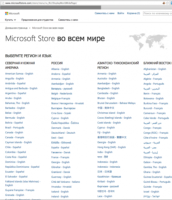Click the Войти sign-in link
172x200 pixels.
pos(121,13)
